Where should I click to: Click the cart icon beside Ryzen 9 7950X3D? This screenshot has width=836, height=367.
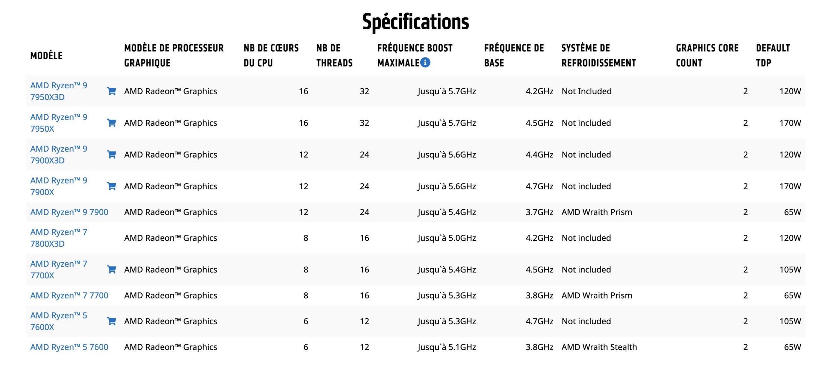click(x=111, y=91)
